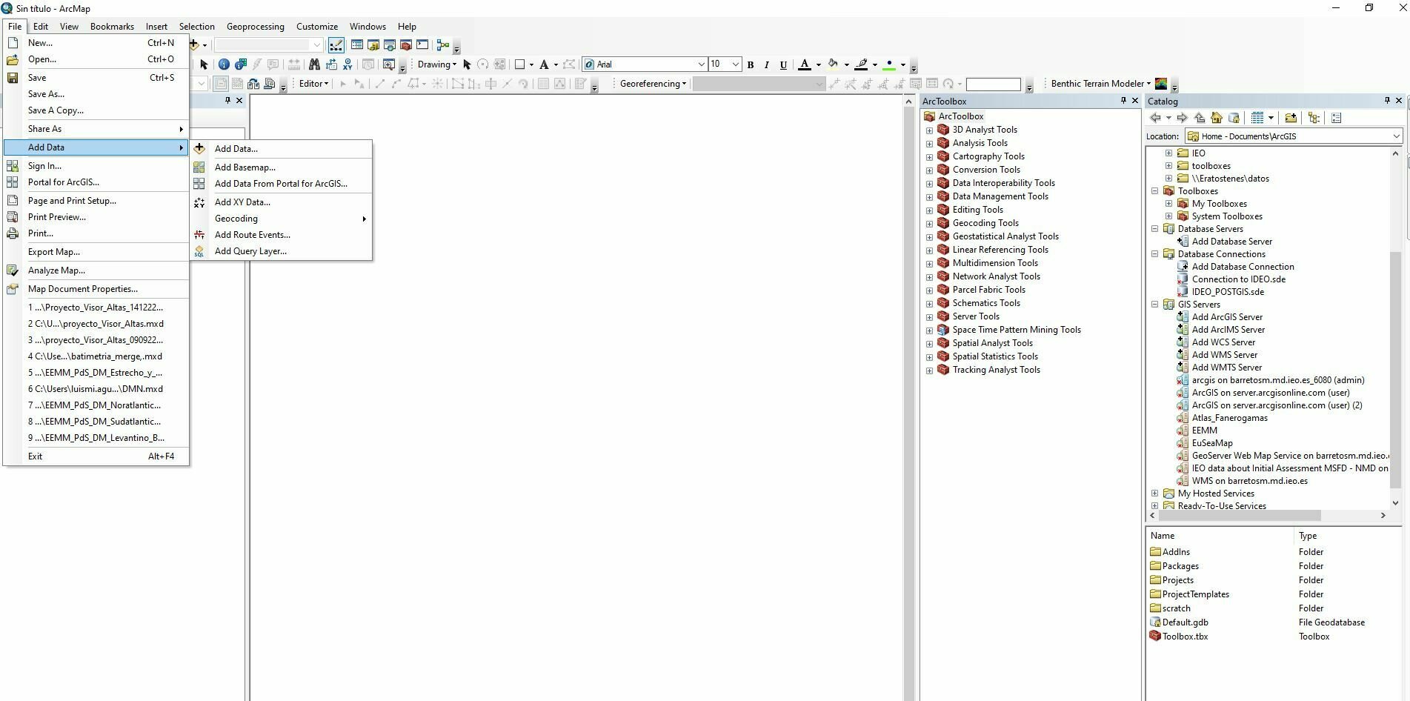Select the New Text tool in Drawing toolbar

(x=544, y=64)
